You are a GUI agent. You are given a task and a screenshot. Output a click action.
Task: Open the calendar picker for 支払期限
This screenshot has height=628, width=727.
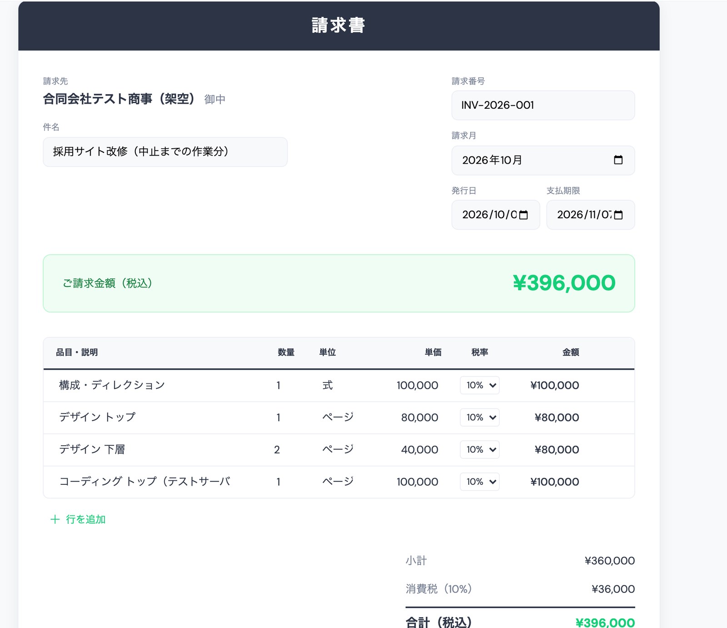tap(618, 215)
